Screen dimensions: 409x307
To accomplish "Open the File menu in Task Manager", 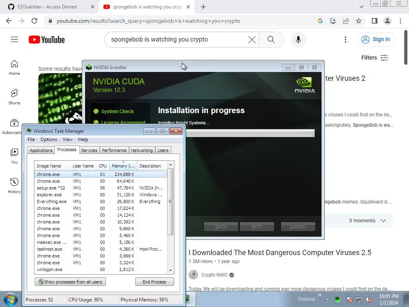I will point(31,140).
